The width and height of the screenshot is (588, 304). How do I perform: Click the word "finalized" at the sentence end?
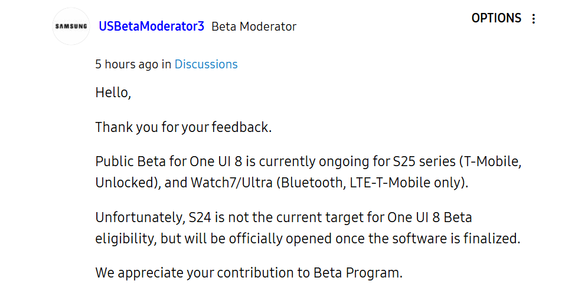click(x=490, y=239)
